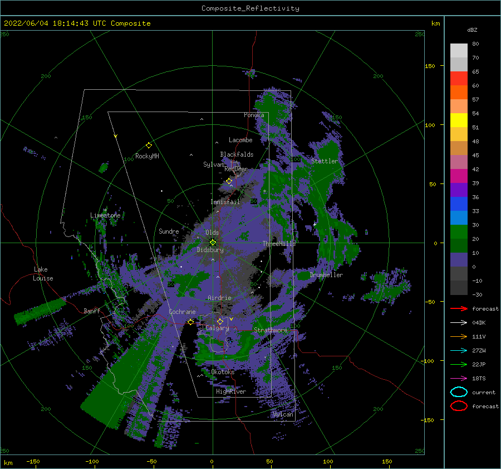Click the 80 value on the dBZ scale
The width and height of the screenshot is (501, 469).
[x=475, y=44]
